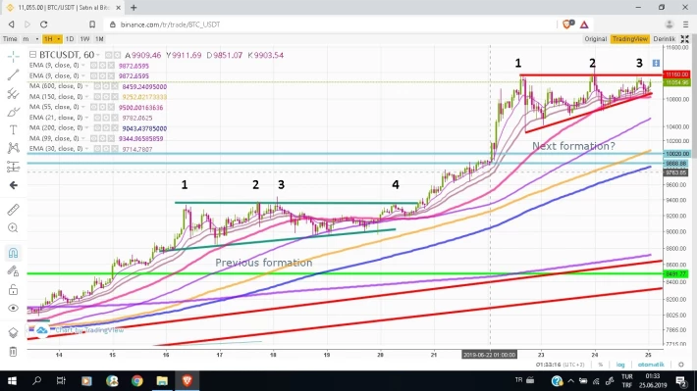
Task: Open Brave Shields lion icon
Action: click(567, 24)
